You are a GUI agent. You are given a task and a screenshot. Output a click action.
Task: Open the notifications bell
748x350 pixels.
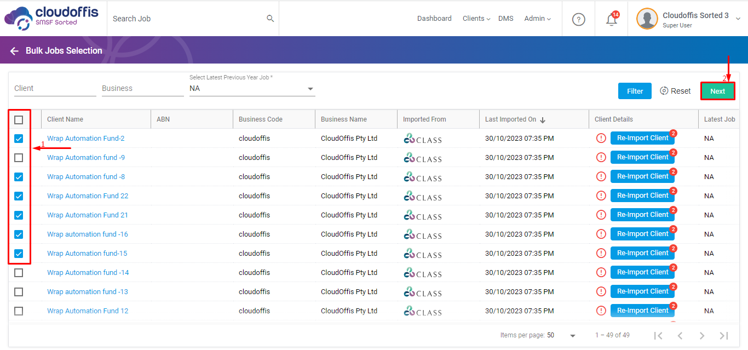coord(612,19)
